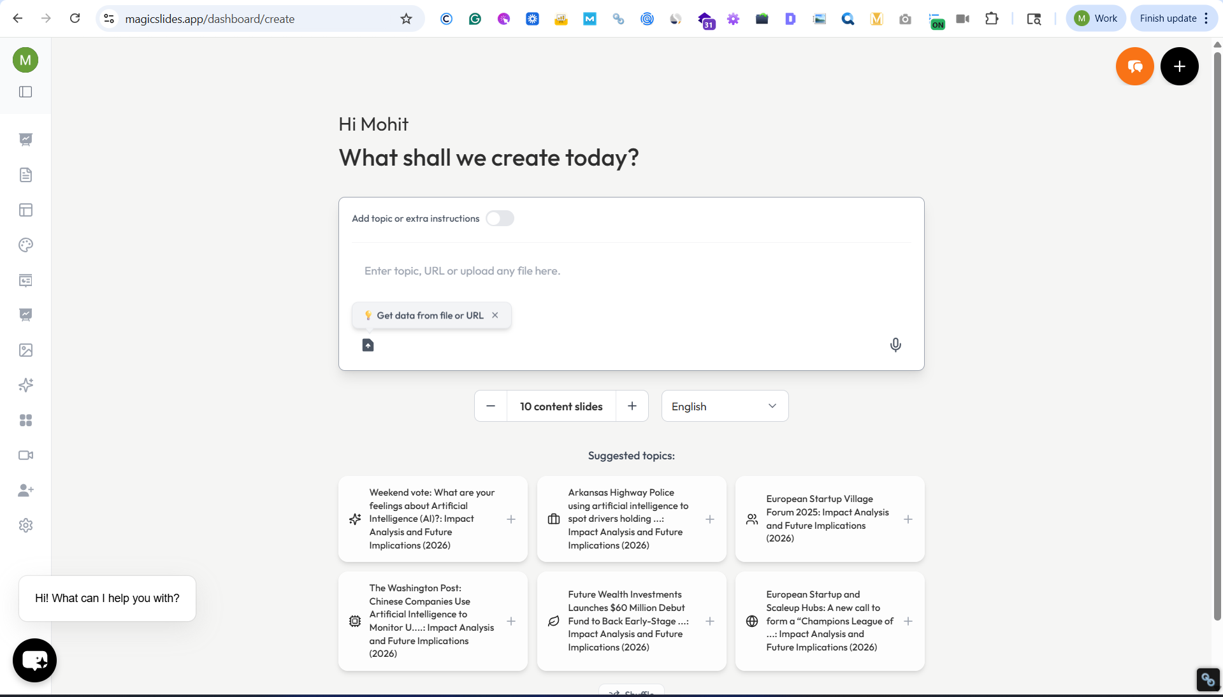This screenshot has height=697, width=1223.
Task: Enable the extra instructions toggle
Action: pyautogui.click(x=500, y=219)
